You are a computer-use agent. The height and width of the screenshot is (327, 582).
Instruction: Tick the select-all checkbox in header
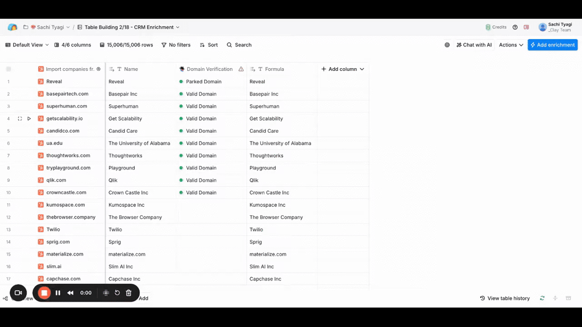(9, 69)
